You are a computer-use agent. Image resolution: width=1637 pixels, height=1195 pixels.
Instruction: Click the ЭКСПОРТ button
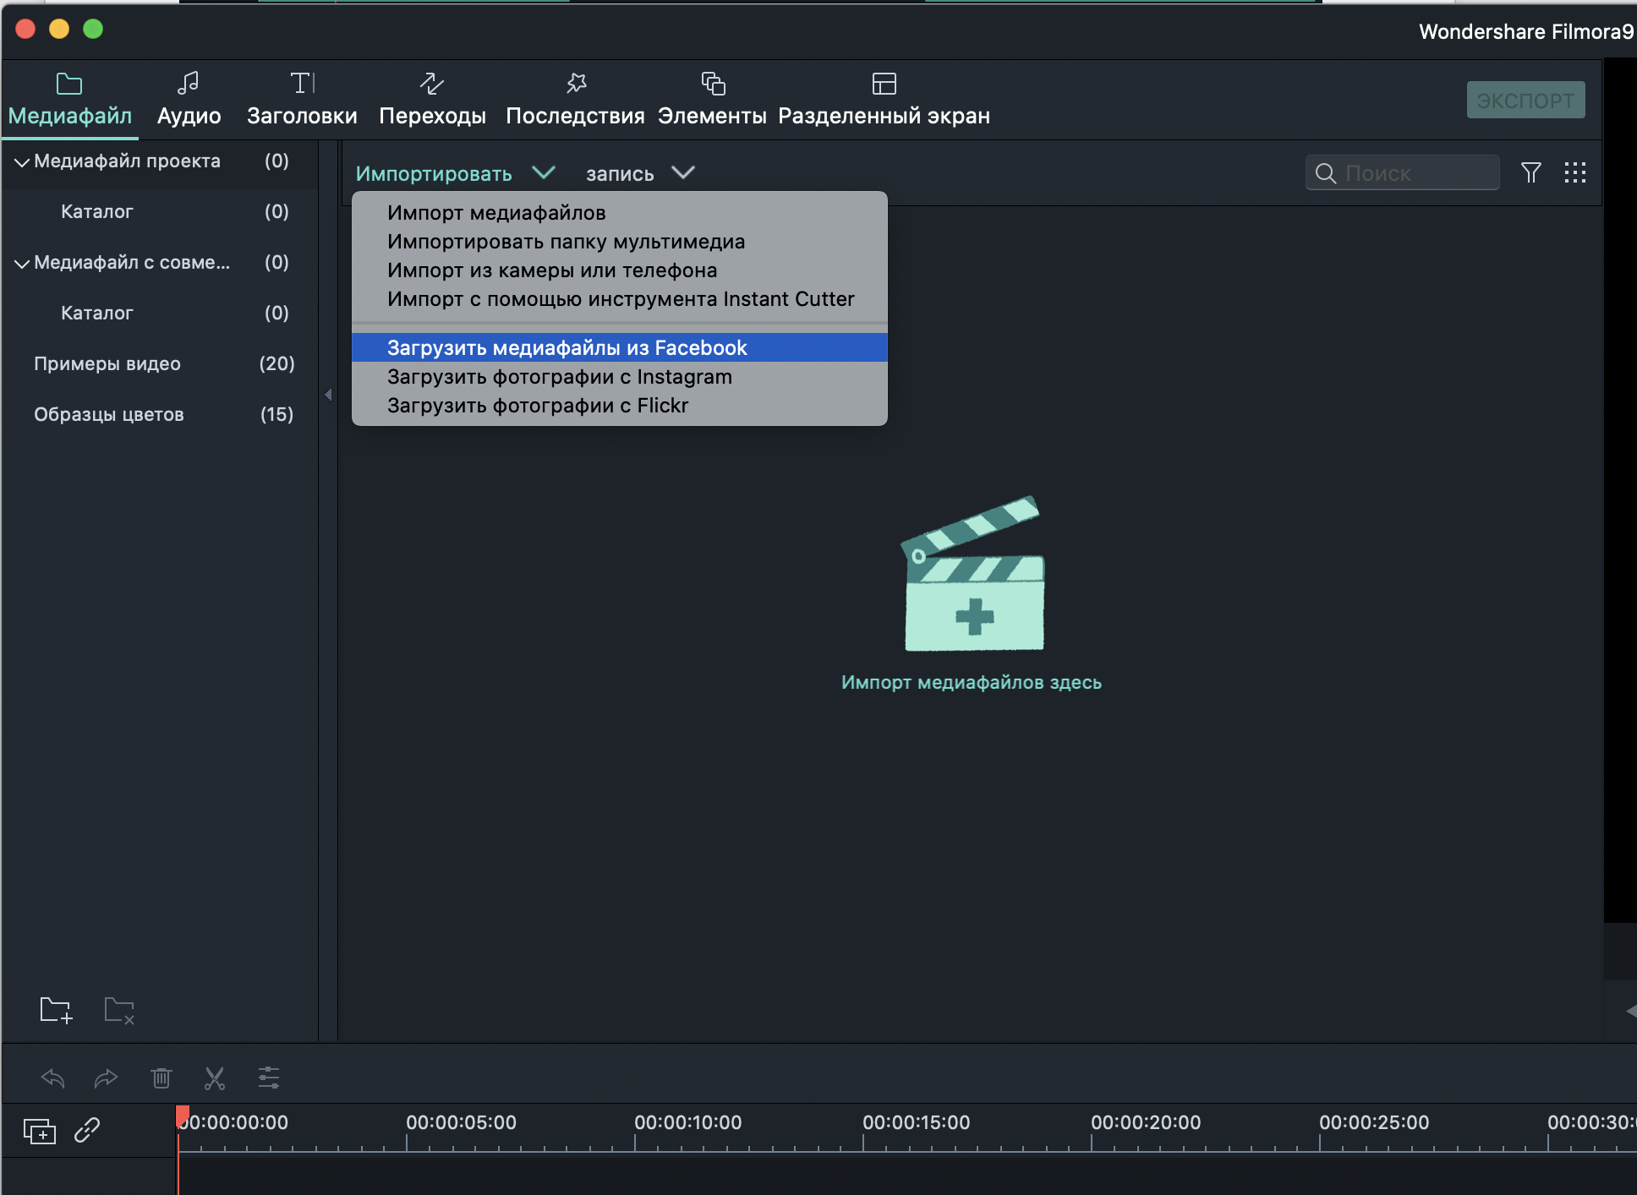coord(1525,100)
